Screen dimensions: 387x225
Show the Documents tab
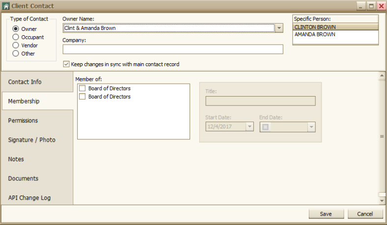tap(37, 178)
